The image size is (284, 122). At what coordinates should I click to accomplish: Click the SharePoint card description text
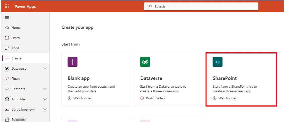[235, 89]
